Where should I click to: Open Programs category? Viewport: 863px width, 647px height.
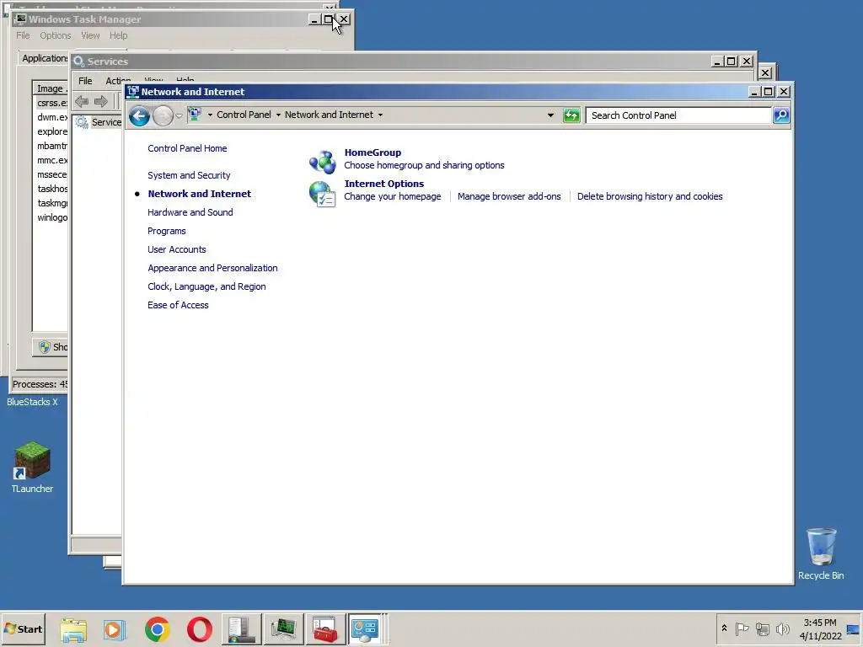point(166,231)
